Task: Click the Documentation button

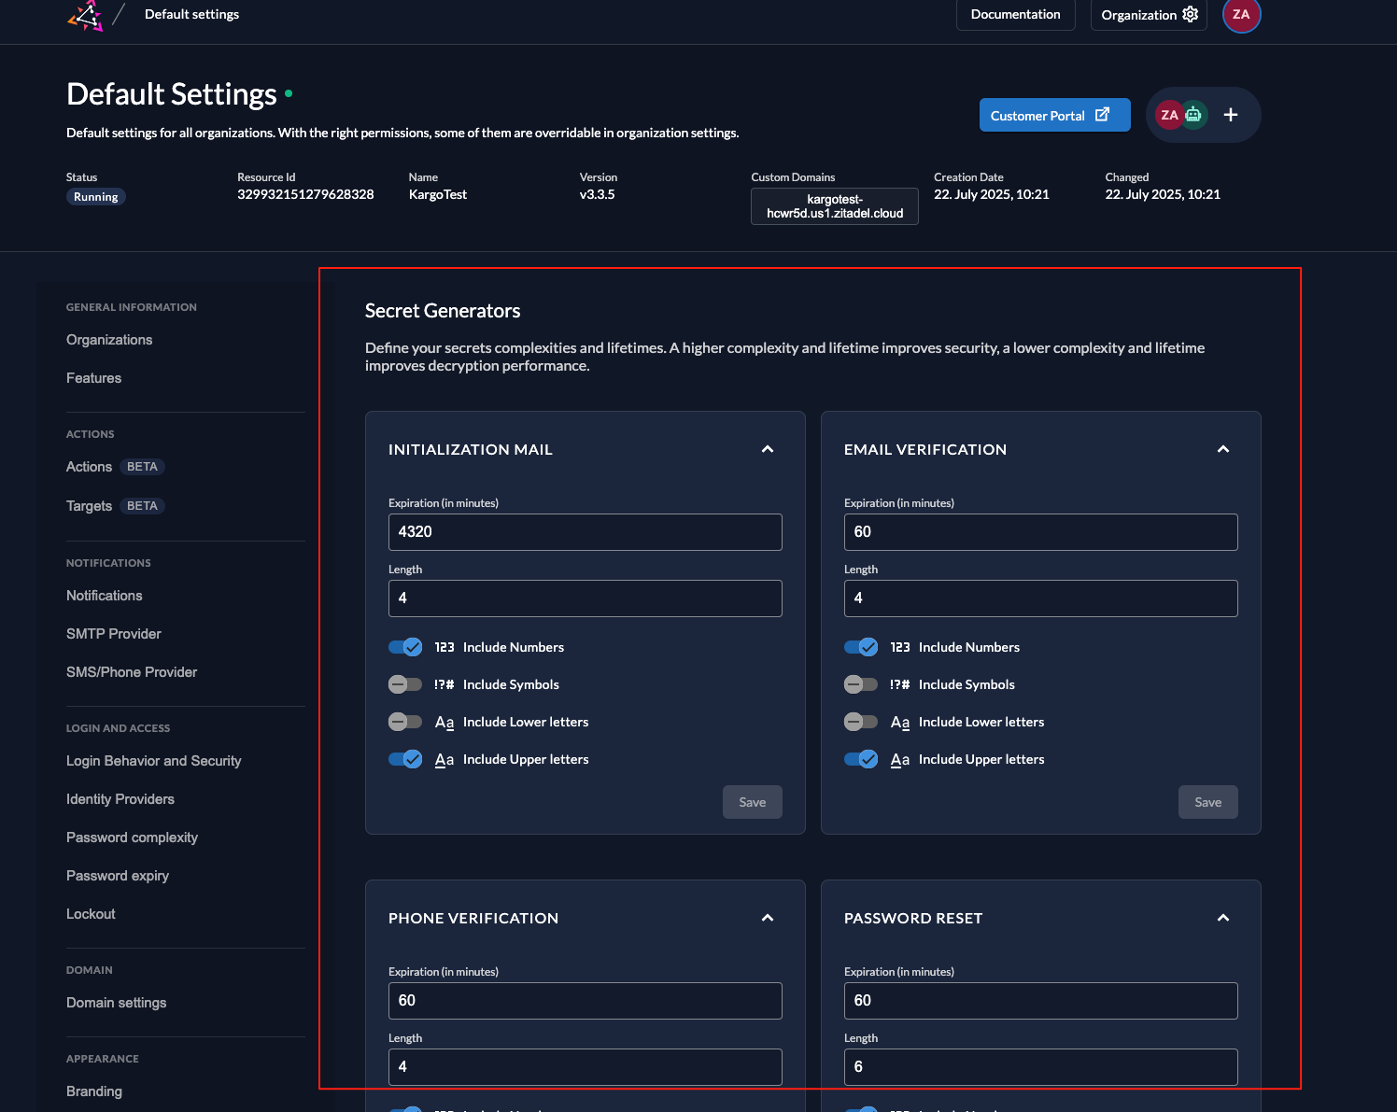Action: pyautogui.click(x=1016, y=14)
